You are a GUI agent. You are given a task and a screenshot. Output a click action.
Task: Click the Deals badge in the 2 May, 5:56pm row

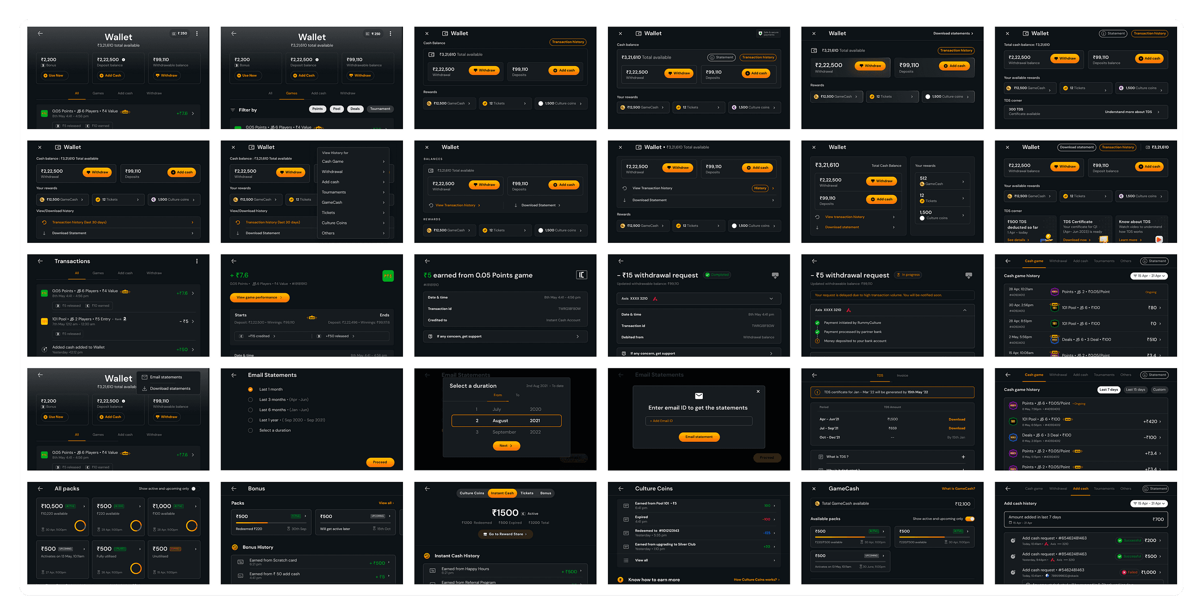coord(1054,339)
